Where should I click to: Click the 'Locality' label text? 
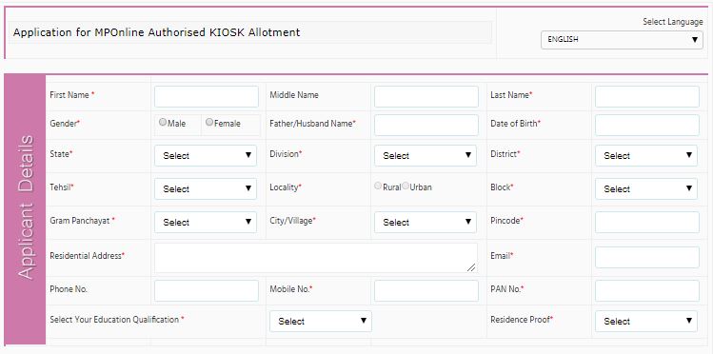[x=284, y=187]
